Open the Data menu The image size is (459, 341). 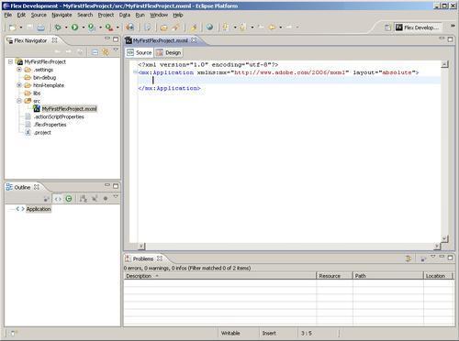[125, 15]
